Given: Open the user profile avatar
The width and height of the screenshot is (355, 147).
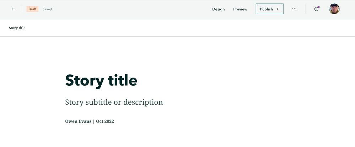Looking at the screenshot, I should tap(334, 9).
